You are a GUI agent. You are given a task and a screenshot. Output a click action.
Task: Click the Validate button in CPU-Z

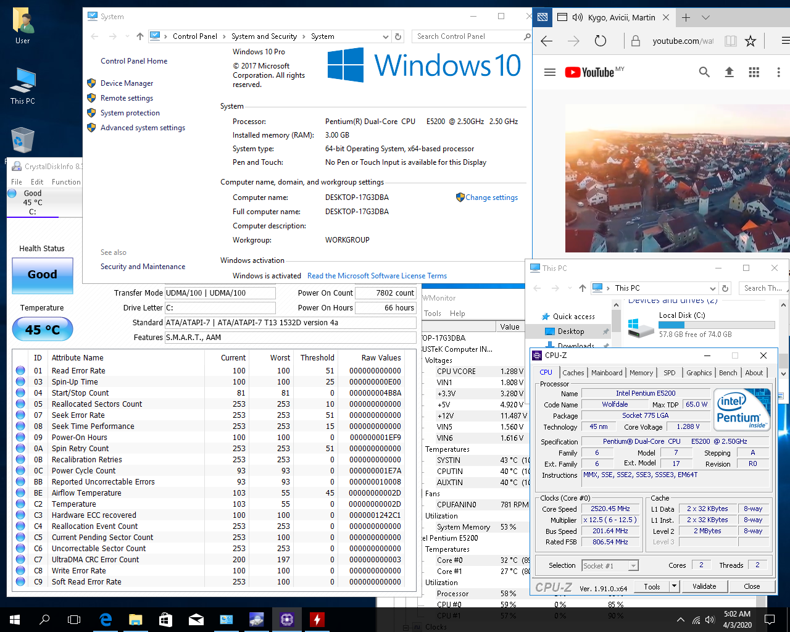[x=704, y=586]
